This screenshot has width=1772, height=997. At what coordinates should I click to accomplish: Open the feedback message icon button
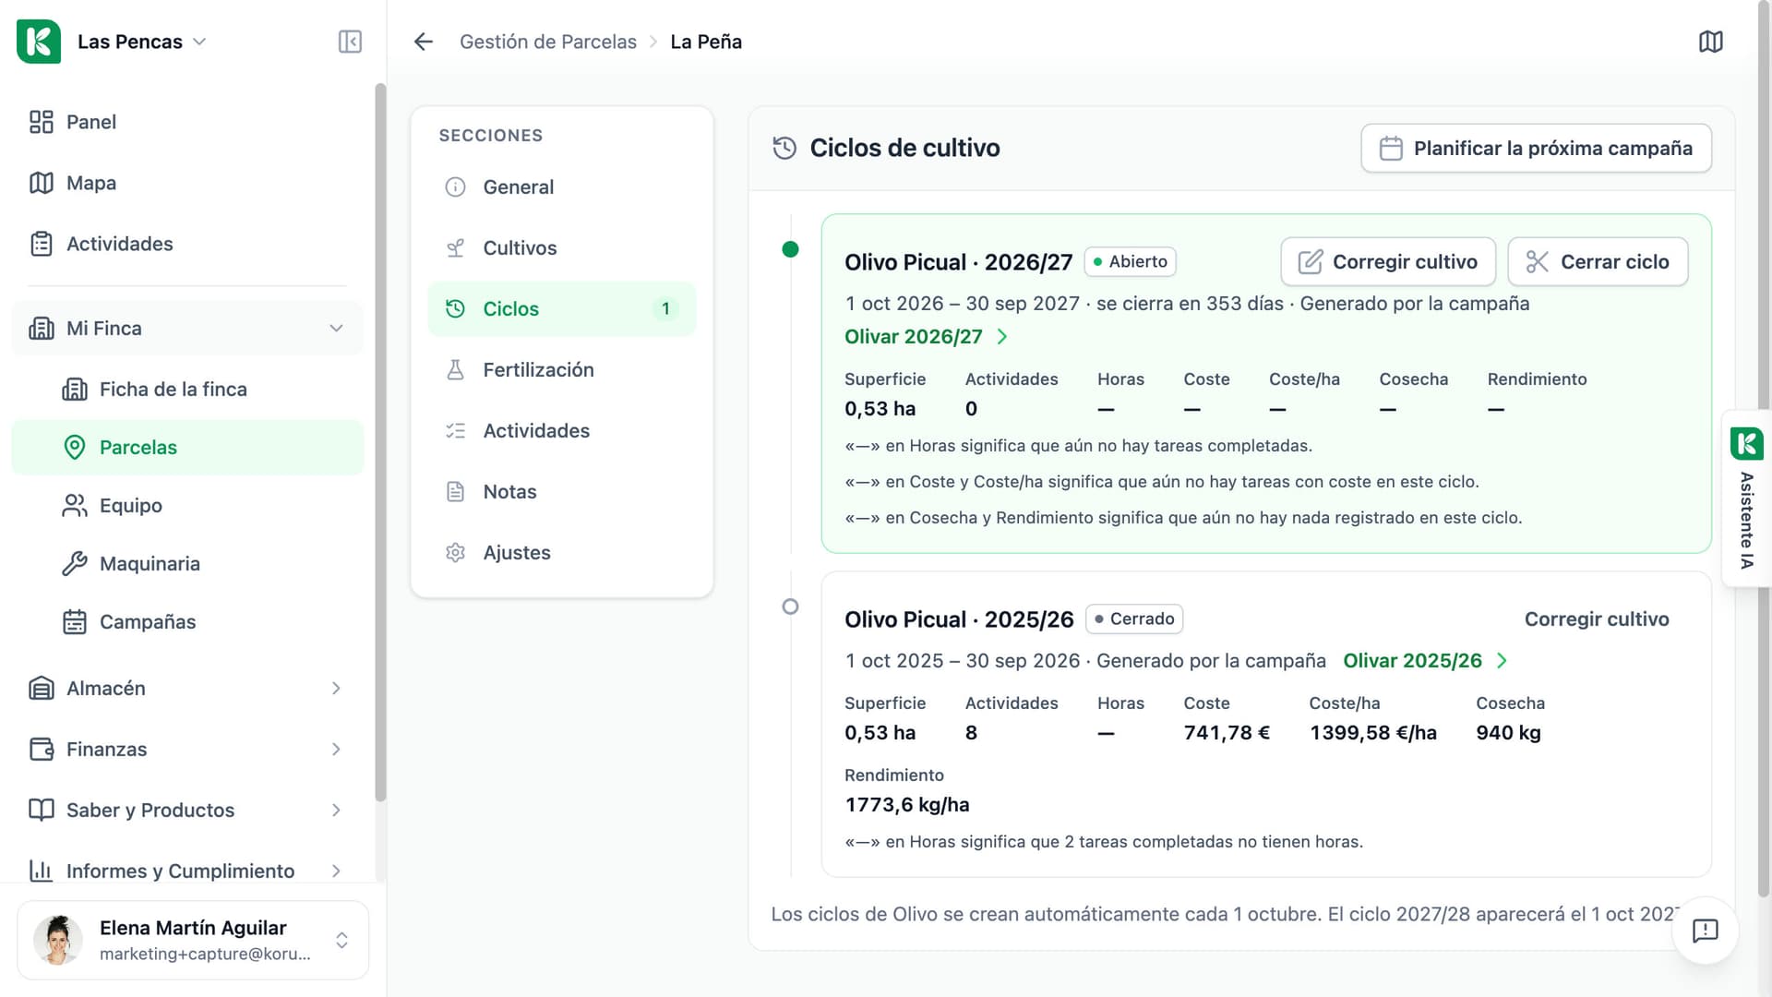tap(1705, 930)
